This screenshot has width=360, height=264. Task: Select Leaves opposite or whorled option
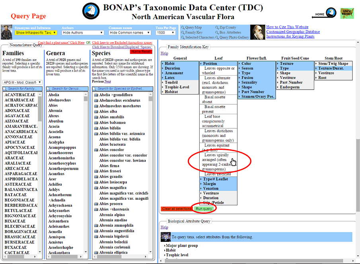(218, 71)
